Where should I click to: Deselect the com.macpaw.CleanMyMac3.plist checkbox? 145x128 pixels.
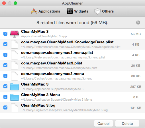point(5,65)
